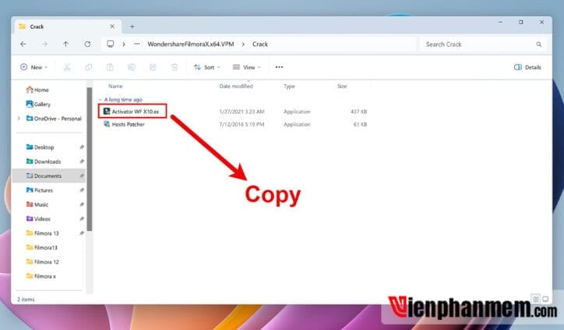Open the View dropdown
The height and width of the screenshot is (330, 564).
click(x=246, y=67)
